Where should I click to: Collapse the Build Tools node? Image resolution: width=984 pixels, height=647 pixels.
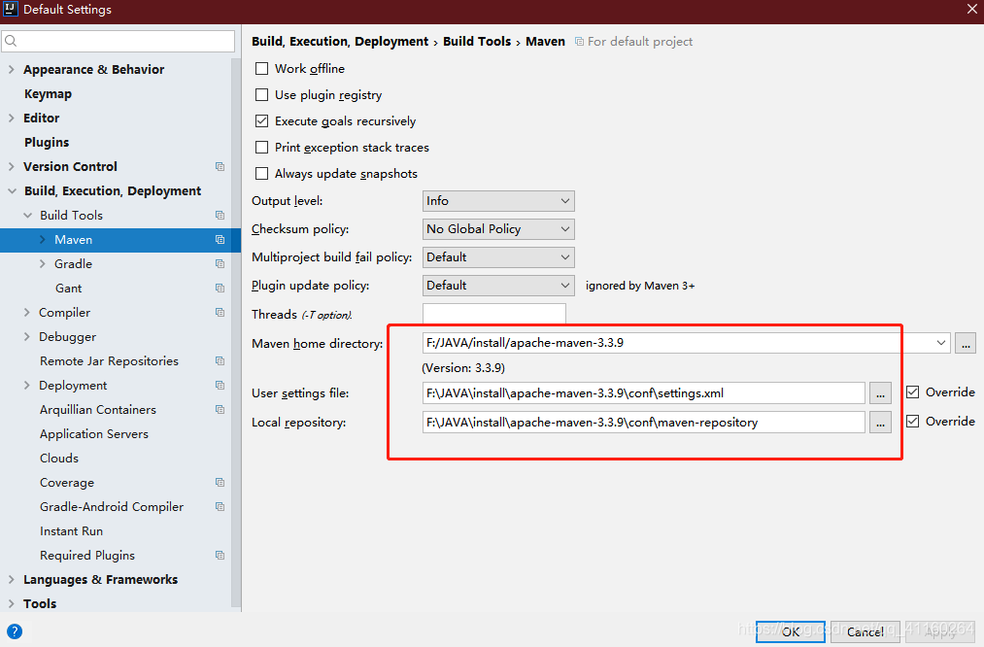tap(27, 216)
